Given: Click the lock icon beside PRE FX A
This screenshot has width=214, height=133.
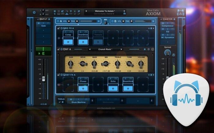Looking at the screenshot, I should [58, 28].
